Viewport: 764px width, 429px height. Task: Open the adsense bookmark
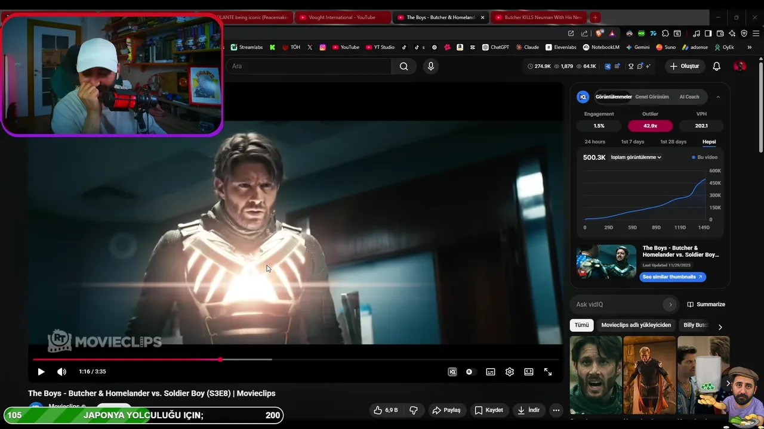695,47
